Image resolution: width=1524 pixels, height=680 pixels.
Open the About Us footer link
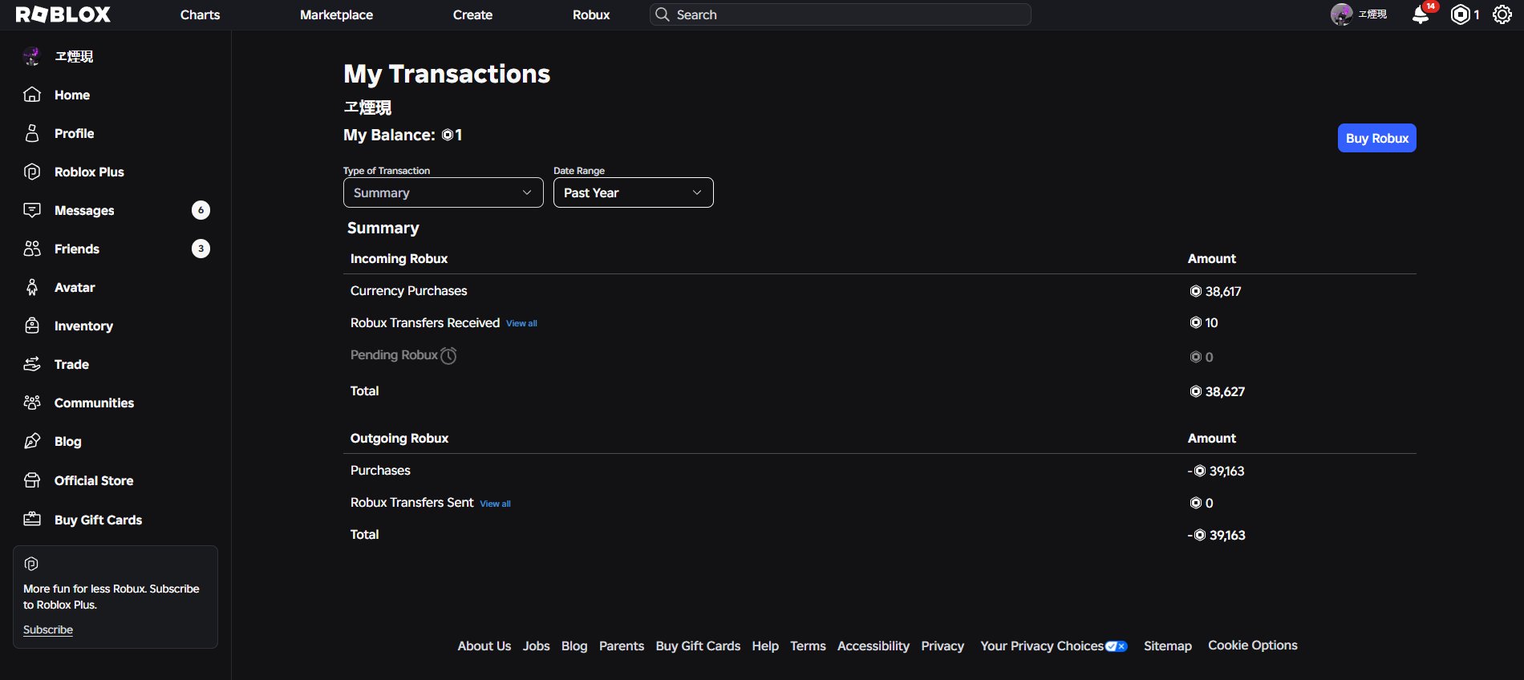pyautogui.click(x=484, y=646)
